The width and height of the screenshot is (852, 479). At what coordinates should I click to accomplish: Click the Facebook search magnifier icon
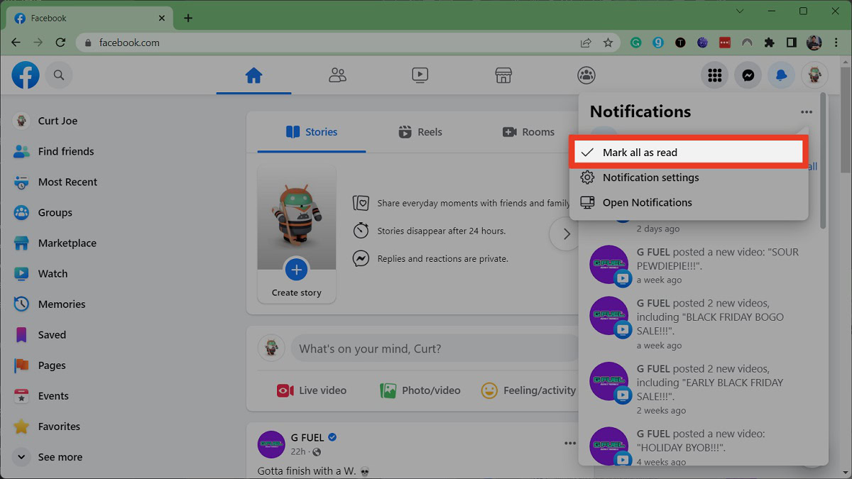(59, 75)
